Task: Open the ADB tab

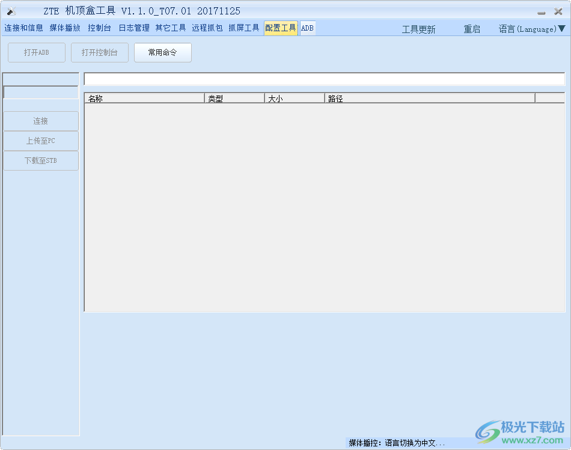Action: point(307,28)
